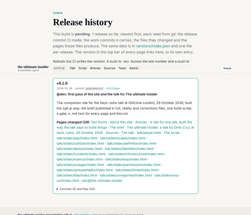This screenshot has height=215, width=251.
Task: Click the release date 2026-10-29
Action: (x=64, y=88)
